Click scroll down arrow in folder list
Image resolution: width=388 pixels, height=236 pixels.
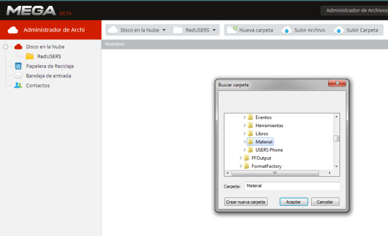point(336,166)
